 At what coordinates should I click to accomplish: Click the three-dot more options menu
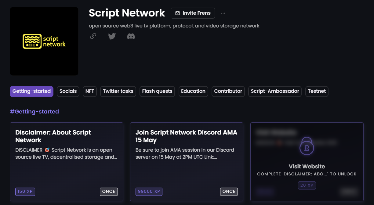tap(223, 13)
